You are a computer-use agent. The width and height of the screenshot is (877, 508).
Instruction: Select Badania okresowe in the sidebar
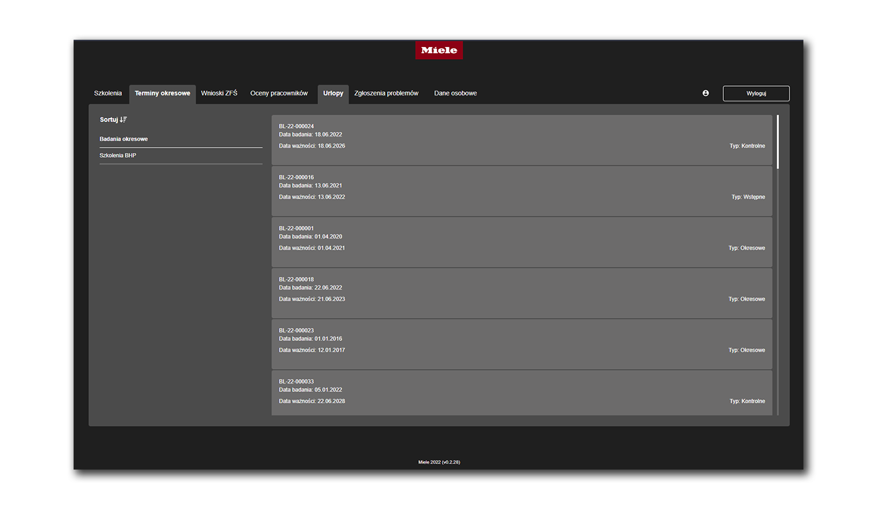pyautogui.click(x=181, y=139)
